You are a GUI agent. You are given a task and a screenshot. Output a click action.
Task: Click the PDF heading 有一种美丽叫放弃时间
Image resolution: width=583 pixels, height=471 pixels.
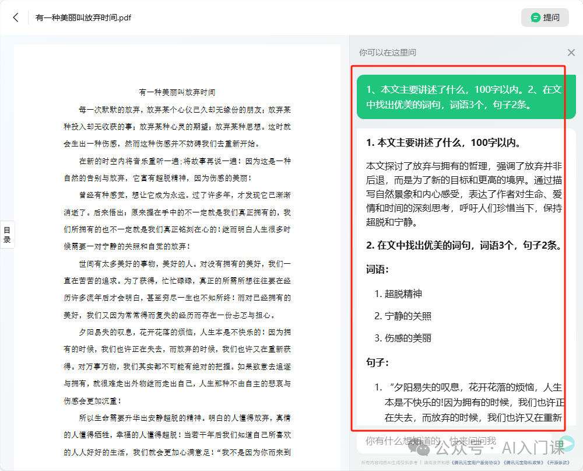coord(177,92)
